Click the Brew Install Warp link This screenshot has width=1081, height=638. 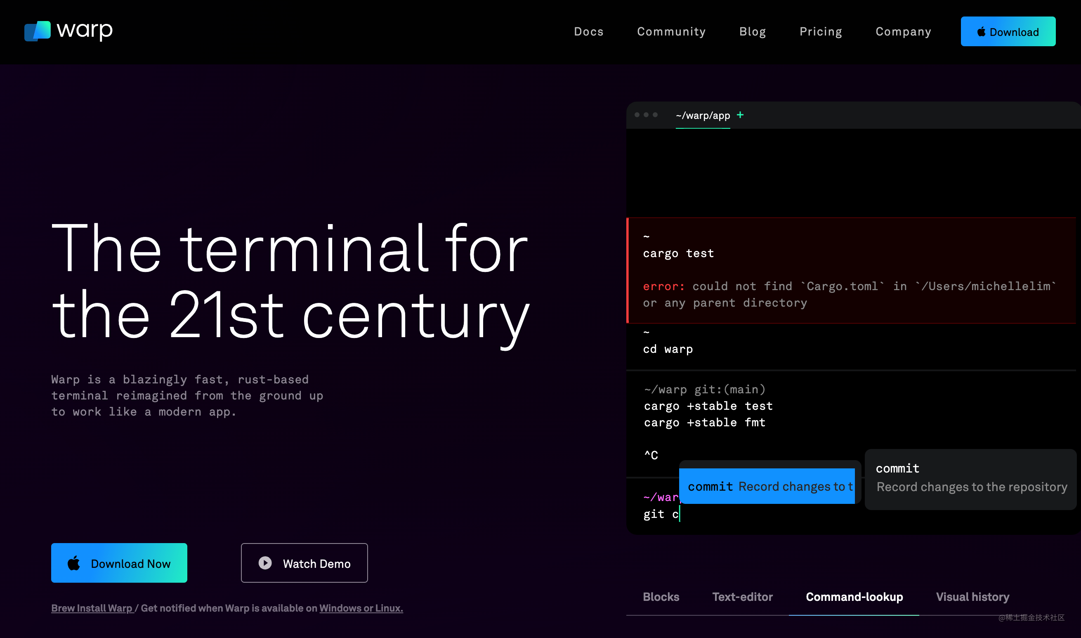tap(92, 608)
